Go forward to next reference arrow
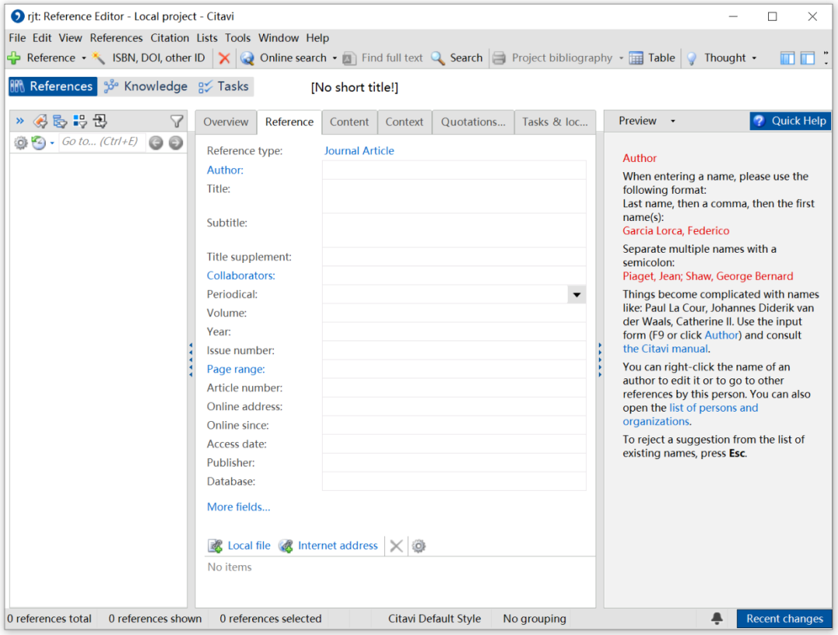Viewport: 838px width, 635px height. tap(175, 143)
